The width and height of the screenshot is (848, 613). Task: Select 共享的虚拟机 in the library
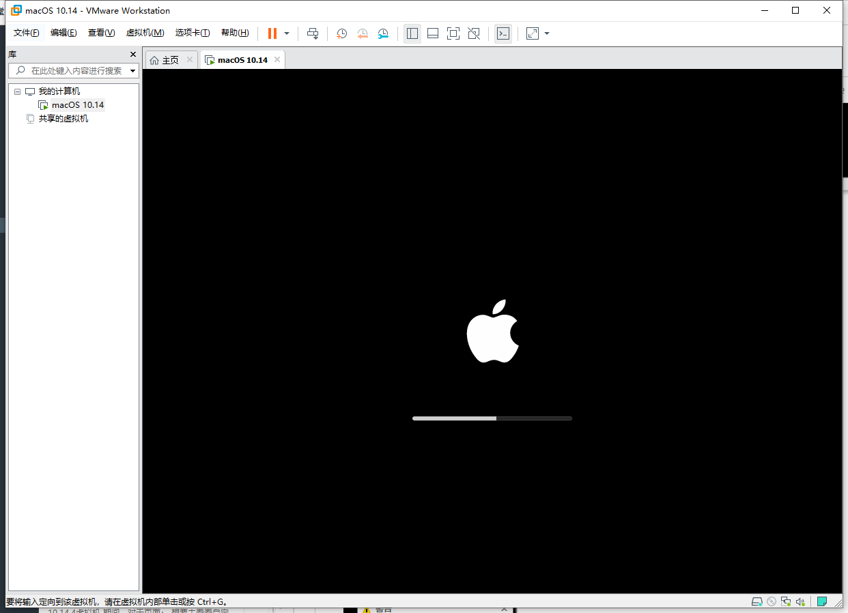click(x=63, y=119)
